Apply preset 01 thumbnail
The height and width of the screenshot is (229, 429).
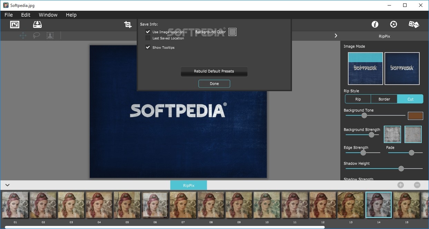point(15,205)
